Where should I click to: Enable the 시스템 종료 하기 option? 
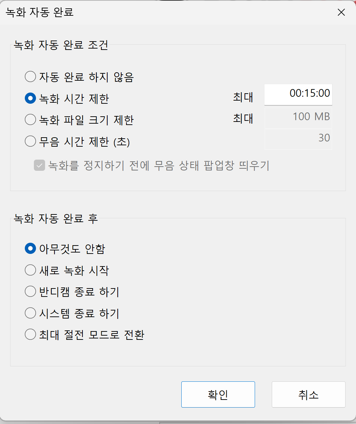click(x=30, y=313)
